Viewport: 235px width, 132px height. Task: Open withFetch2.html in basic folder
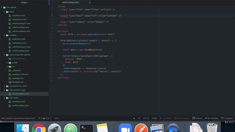pyautogui.click(x=19, y=19)
